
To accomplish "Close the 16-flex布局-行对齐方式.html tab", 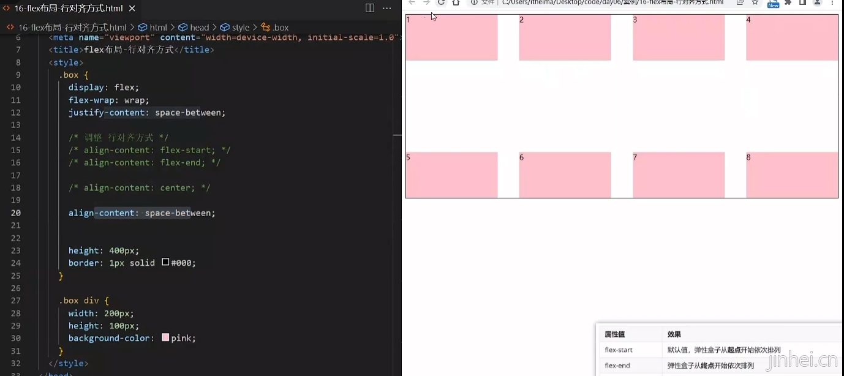I will (132, 9).
